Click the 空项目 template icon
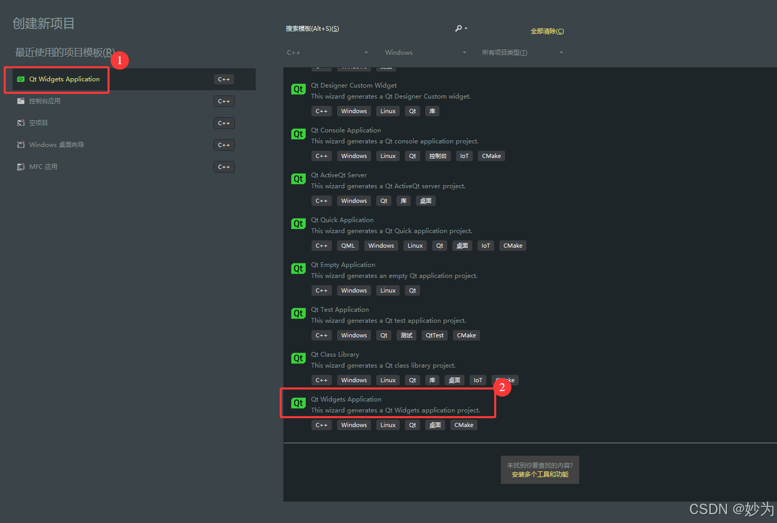This screenshot has width=777, height=523. click(x=21, y=123)
